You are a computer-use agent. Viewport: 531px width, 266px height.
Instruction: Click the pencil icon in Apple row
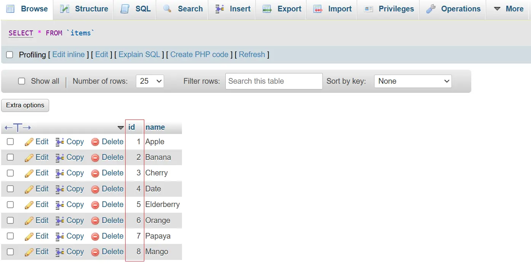[29, 142]
